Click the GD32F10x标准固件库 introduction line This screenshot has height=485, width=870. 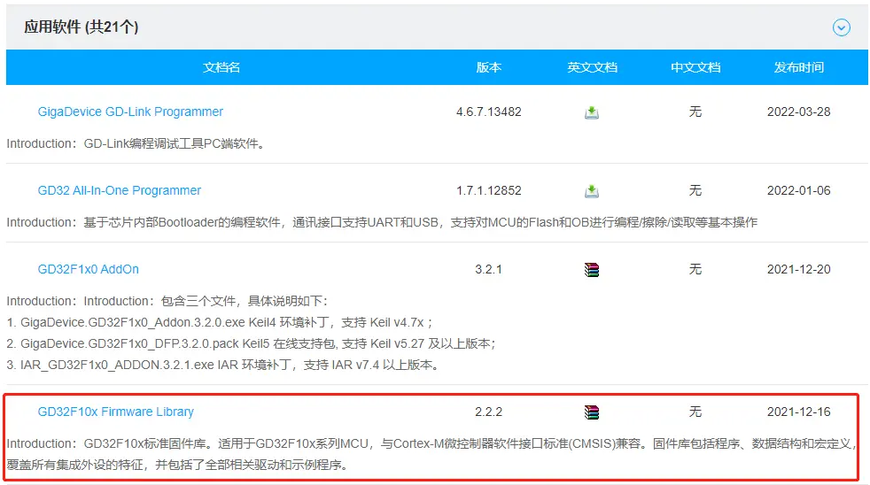click(431, 443)
